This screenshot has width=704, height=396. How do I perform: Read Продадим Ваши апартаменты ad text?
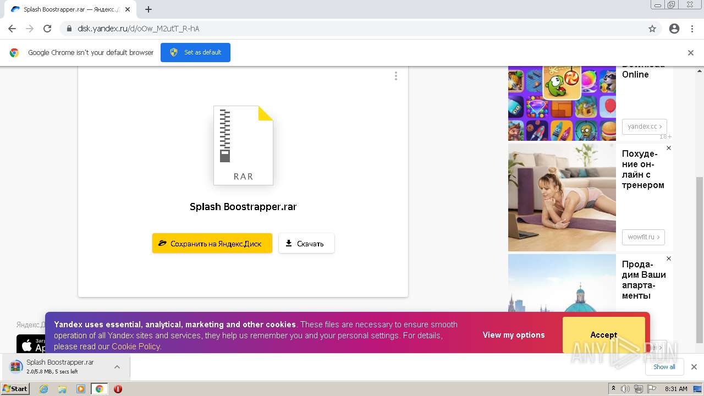click(644, 280)
